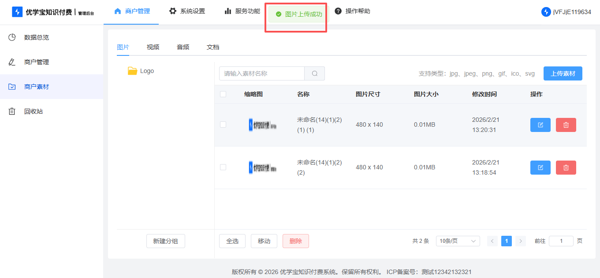600x278 pixels.
Task: Edit the second image row
Action: (540, 168)
